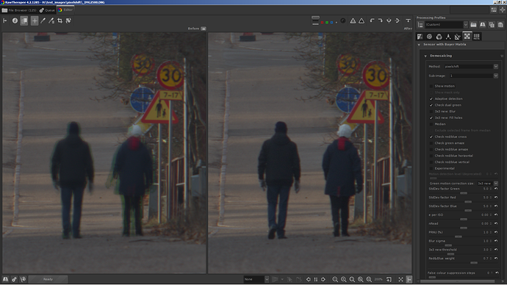Paste processing profile from clipboard
Image resolution: width=507 pixels, height=285 pixels.
(x=500, y=25)
